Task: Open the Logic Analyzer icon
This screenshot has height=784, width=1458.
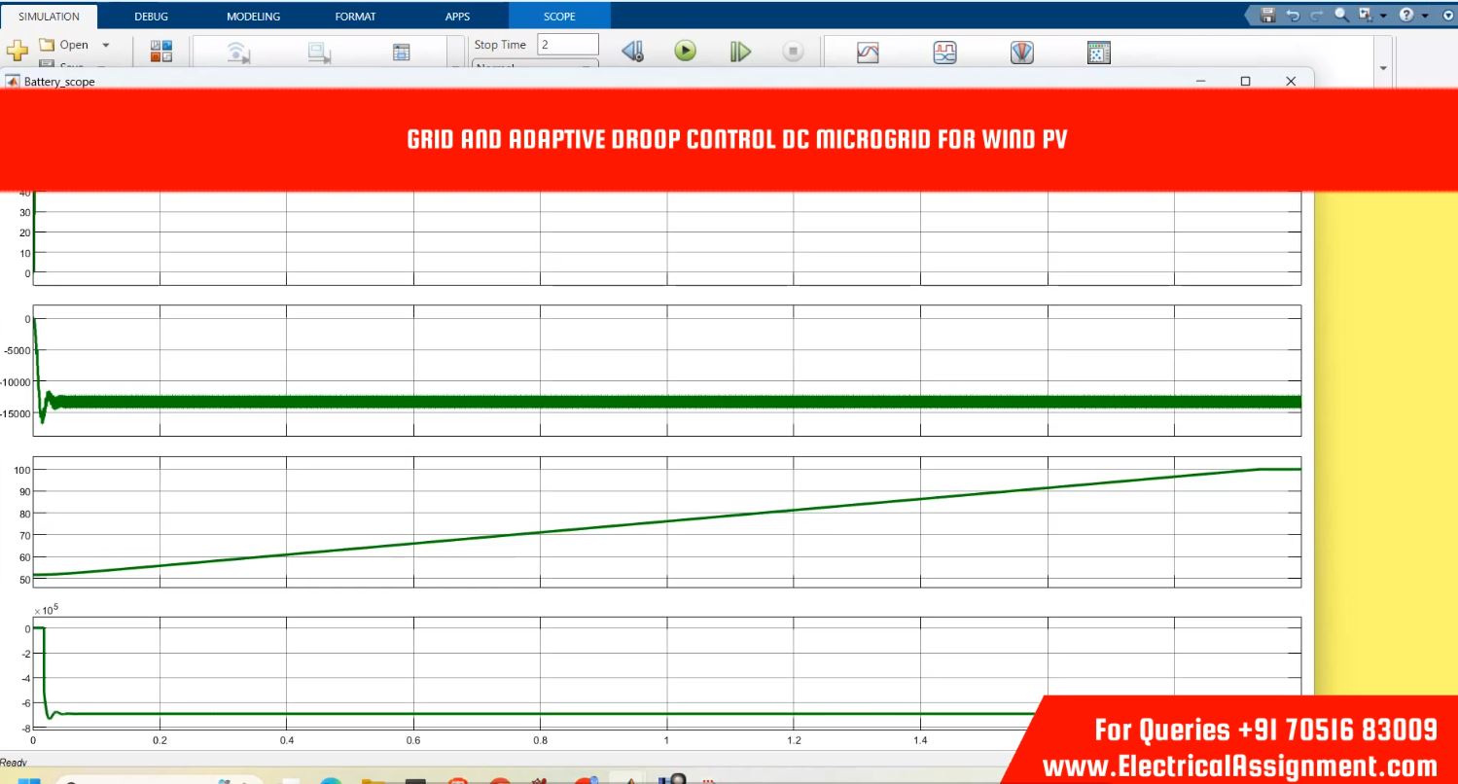Action: click(x=944, y=53)
